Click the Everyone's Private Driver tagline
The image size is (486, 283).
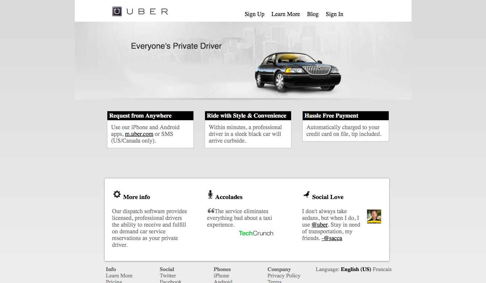point(176,46)
